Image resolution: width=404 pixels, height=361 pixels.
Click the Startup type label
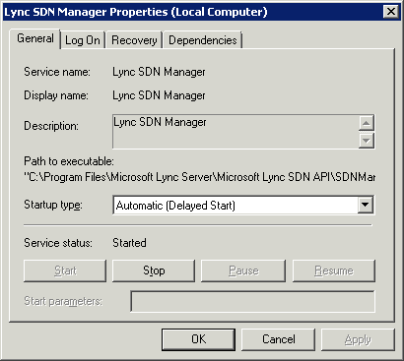point(53,206)
